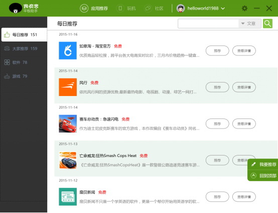Click 推荐 button for 如意淘

[217, 50]
